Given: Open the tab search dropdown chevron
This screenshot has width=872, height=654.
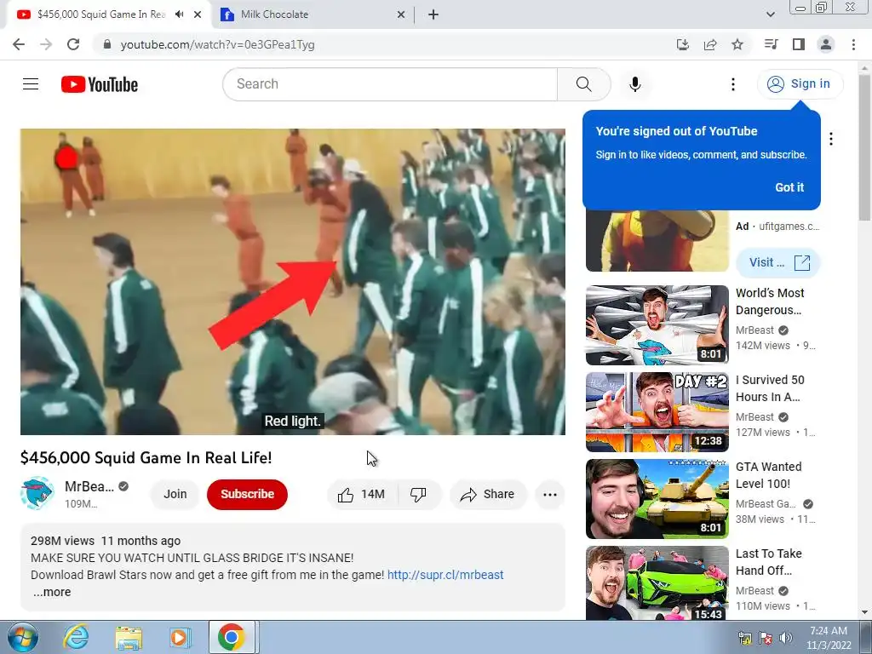Looking at the screenshot, I should click(770, 14).
